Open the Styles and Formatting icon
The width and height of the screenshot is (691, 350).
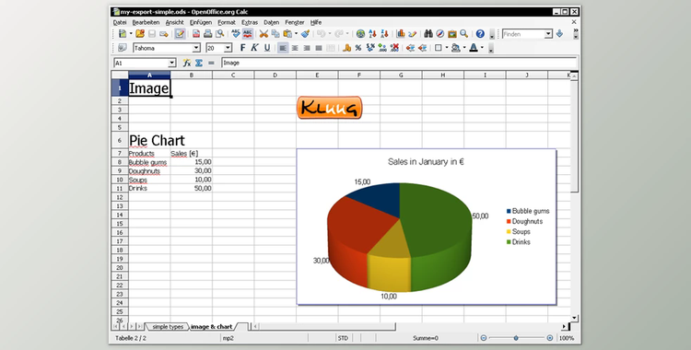click(123, 48)
